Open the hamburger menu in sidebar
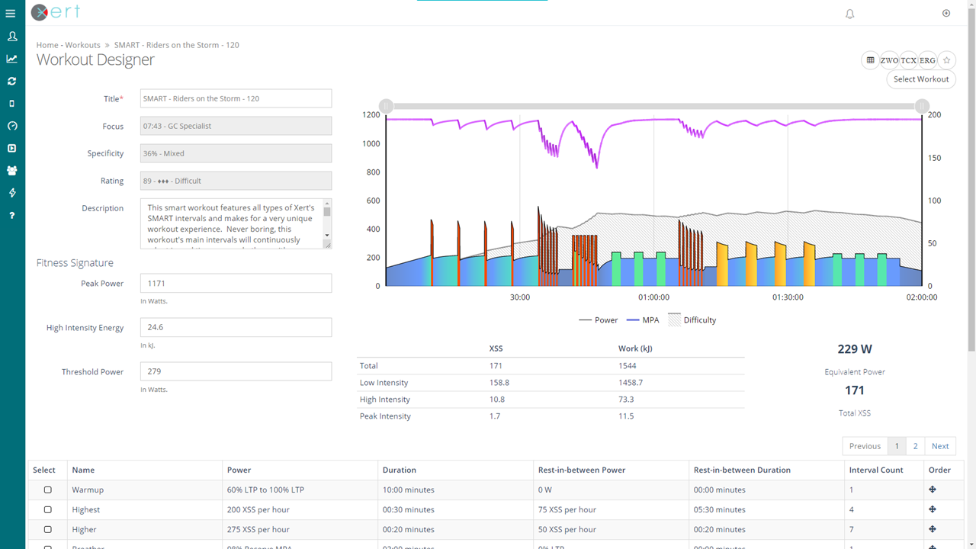 pyautogui.click(x=11, y=13)
